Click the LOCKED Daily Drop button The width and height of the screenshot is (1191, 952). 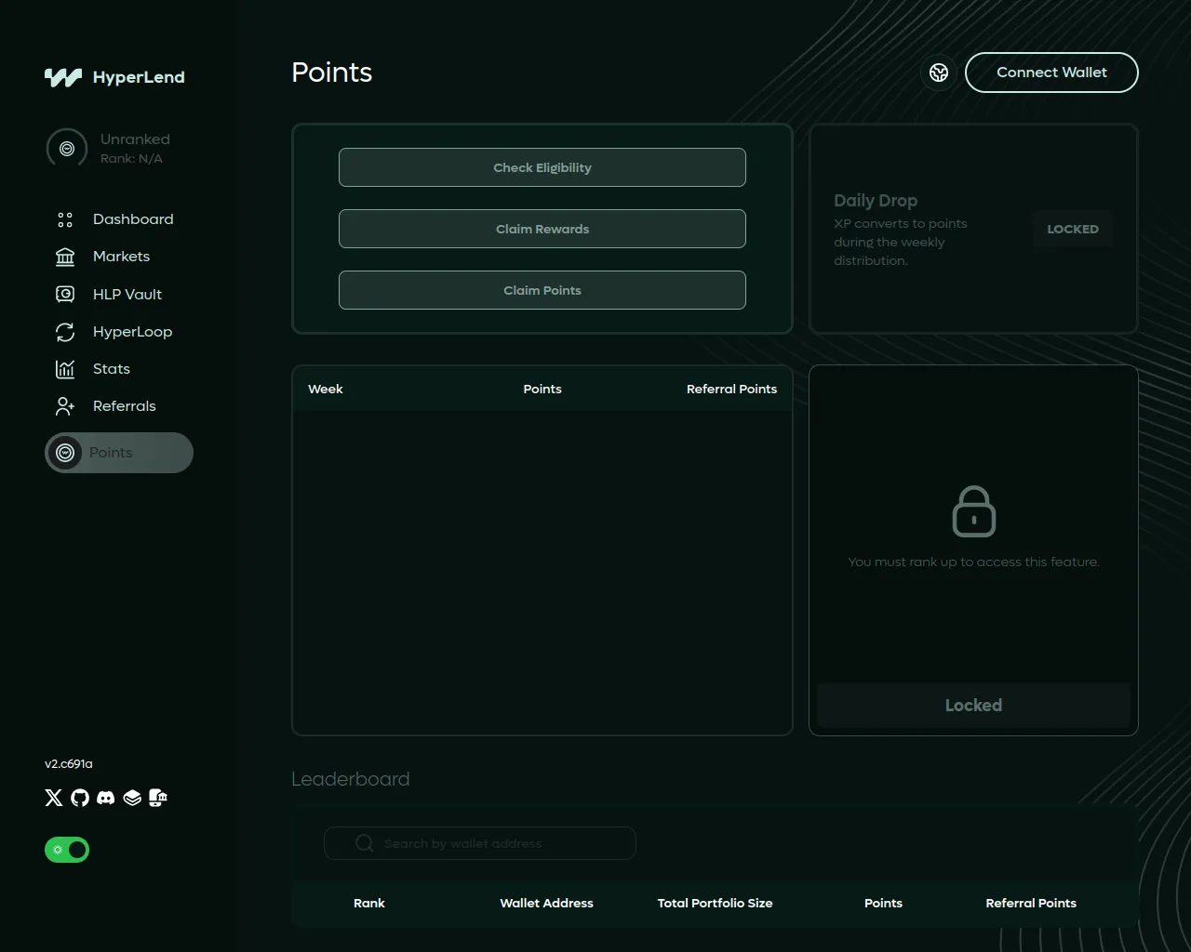pos(1073,229)
